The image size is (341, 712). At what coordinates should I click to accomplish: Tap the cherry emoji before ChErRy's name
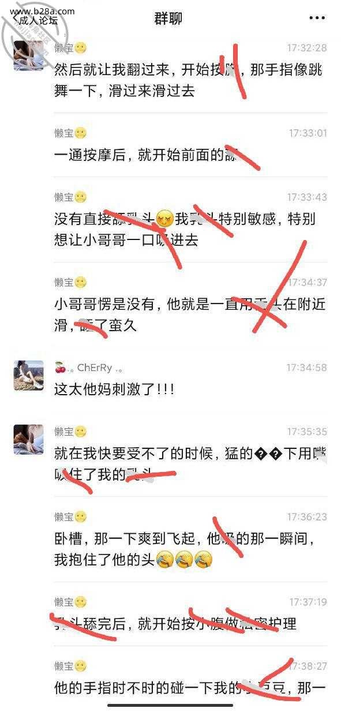coord(60,368)
